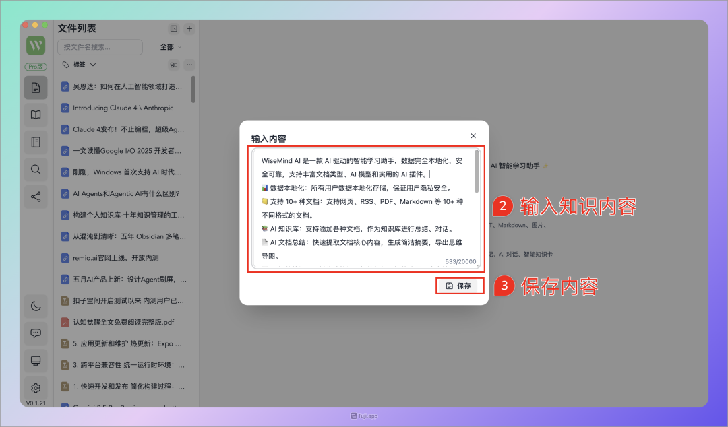
Task: Click link icon beside 吴恩达 entry
Action: point(65,87)
